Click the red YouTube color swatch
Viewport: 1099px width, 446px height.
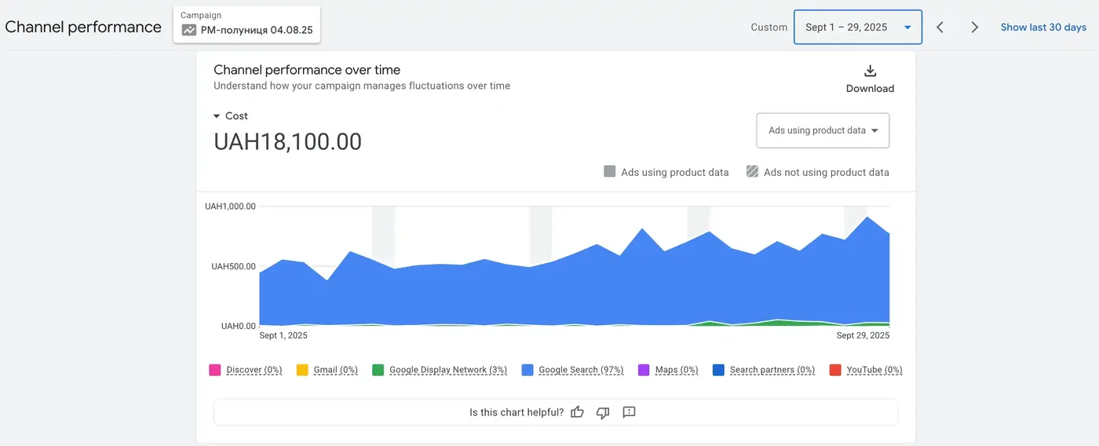835,370
